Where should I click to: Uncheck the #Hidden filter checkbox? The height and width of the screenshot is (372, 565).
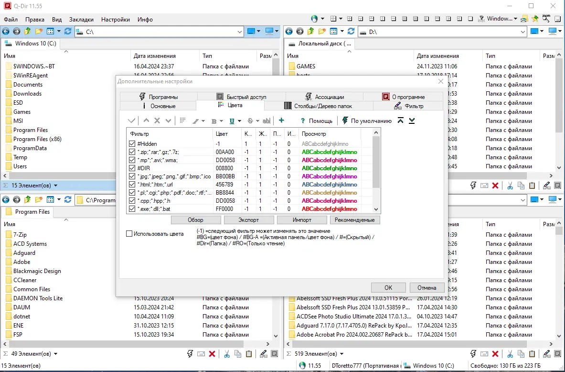(x=132, y=143)
